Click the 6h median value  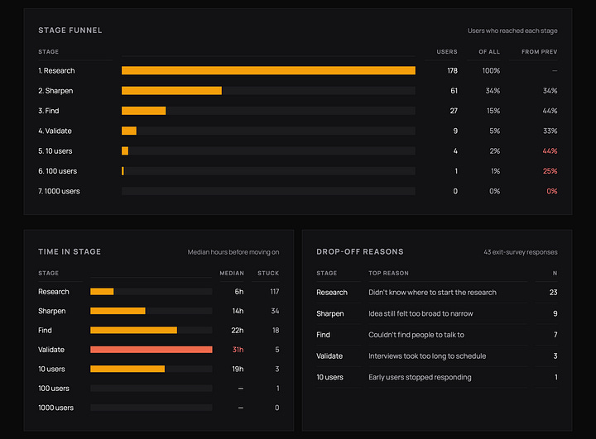[x=239, y=292]
